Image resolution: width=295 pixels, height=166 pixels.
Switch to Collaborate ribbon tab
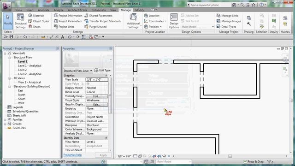(x=99, y=10)
